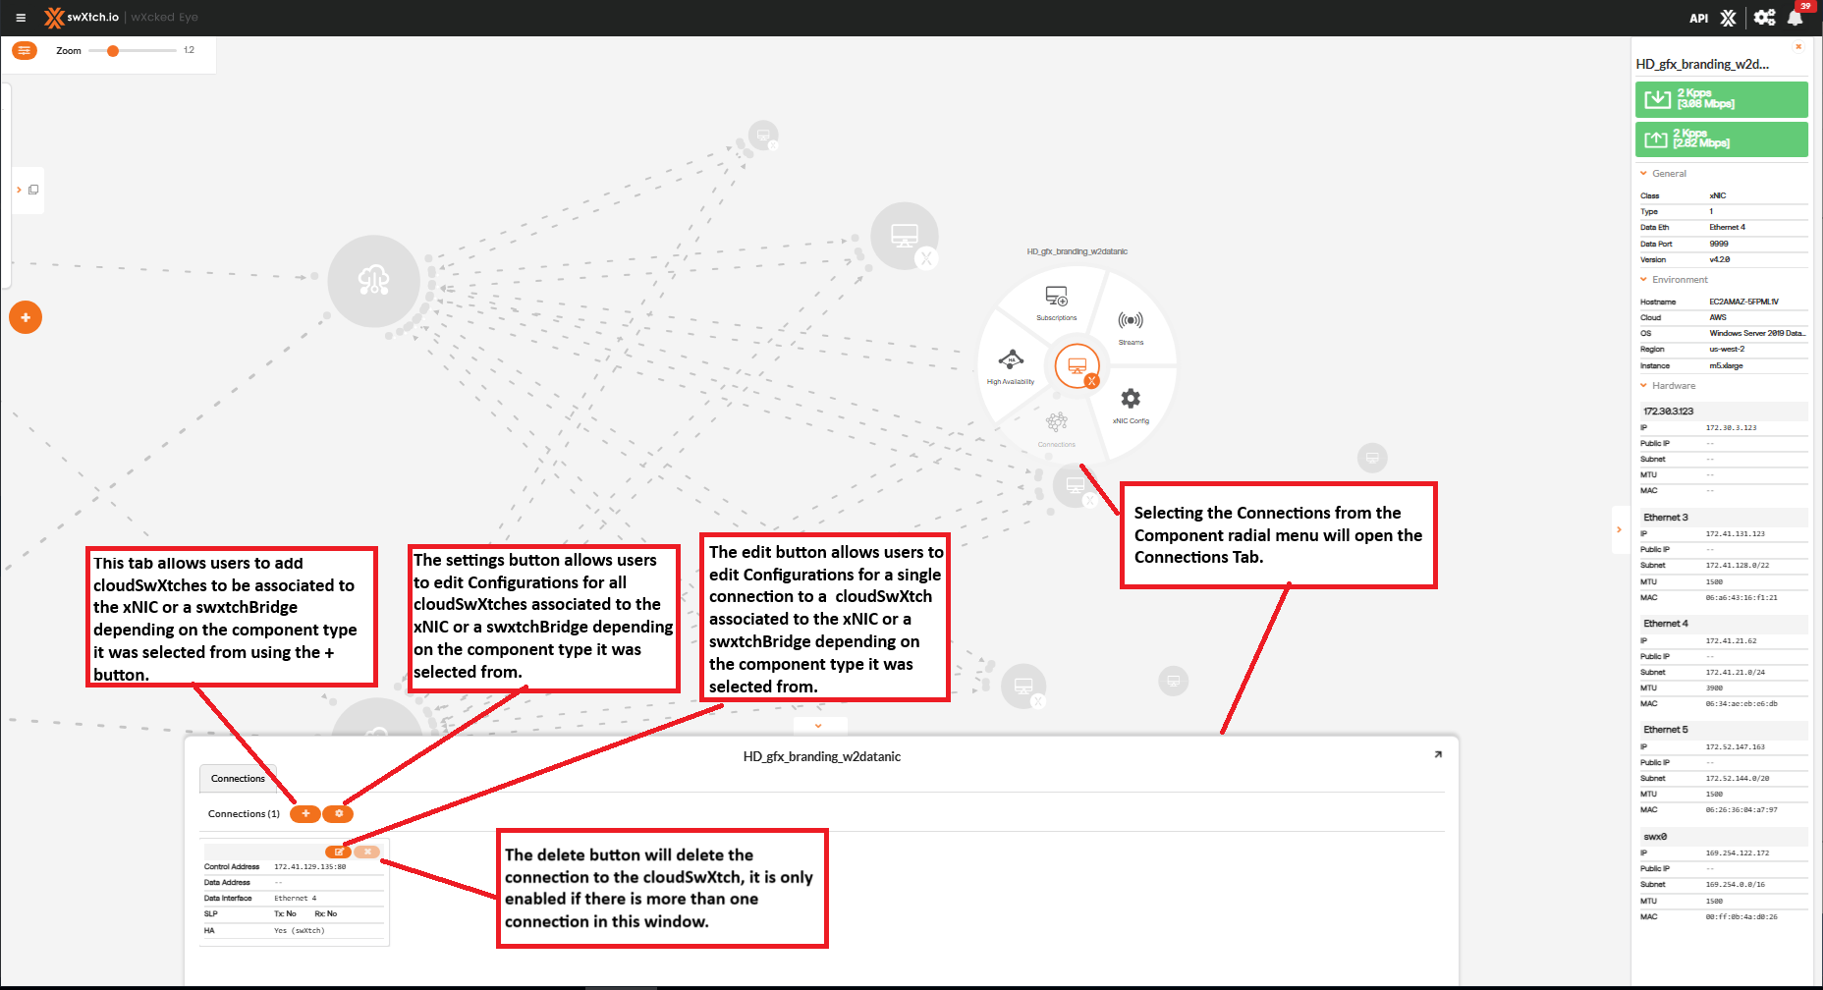1823x990 pixels.
Task: Click the API menu item in the header
Action: coord(1698,18)
